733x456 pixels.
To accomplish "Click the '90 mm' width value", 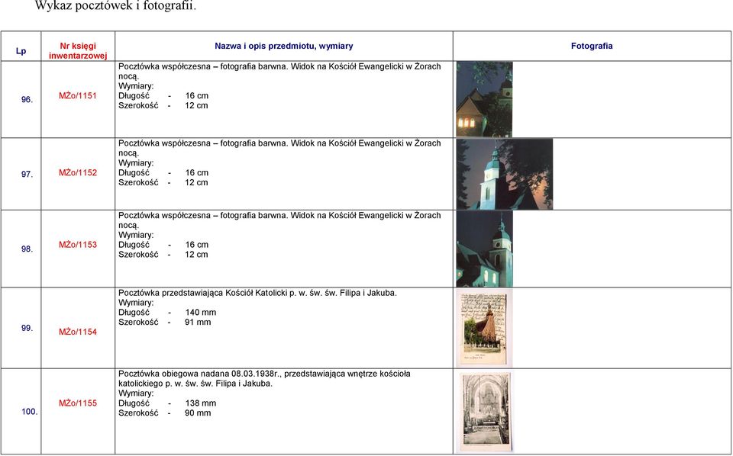I will [198, 413].
